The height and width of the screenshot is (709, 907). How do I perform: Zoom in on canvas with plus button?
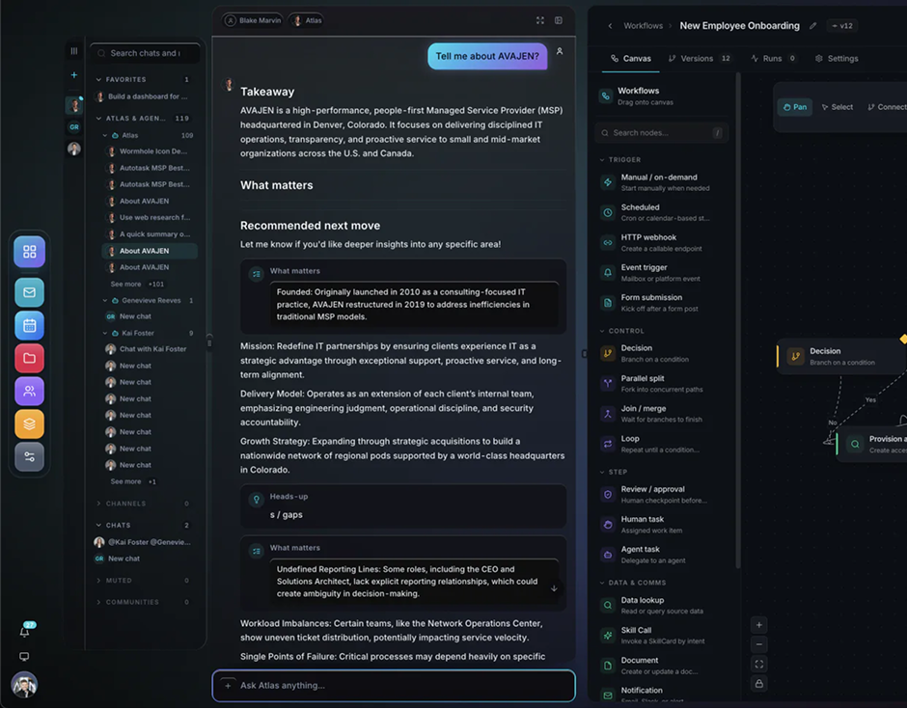coord(759,625)
